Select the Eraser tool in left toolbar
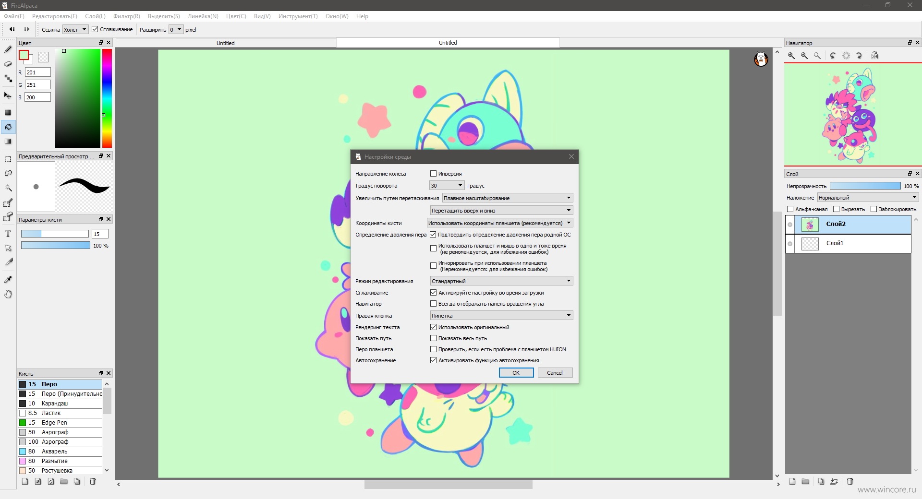This screenshot has height=499, width=922. (x=8, y=64)
